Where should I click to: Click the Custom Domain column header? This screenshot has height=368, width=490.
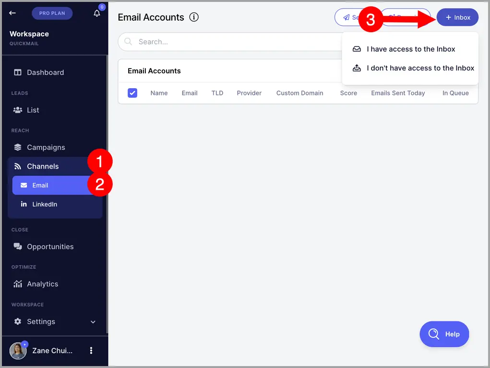299,93
